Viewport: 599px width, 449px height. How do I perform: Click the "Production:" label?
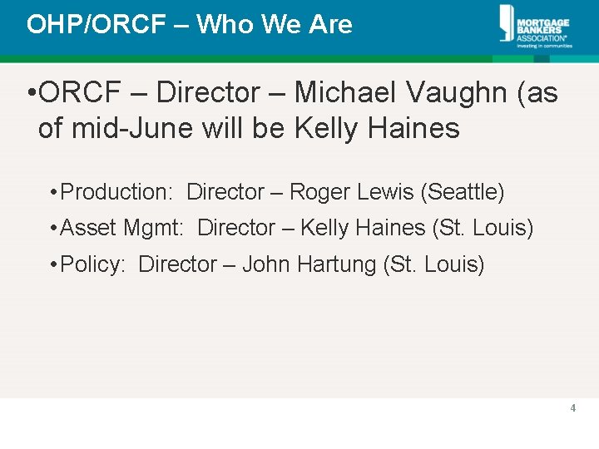click(116, 192)
